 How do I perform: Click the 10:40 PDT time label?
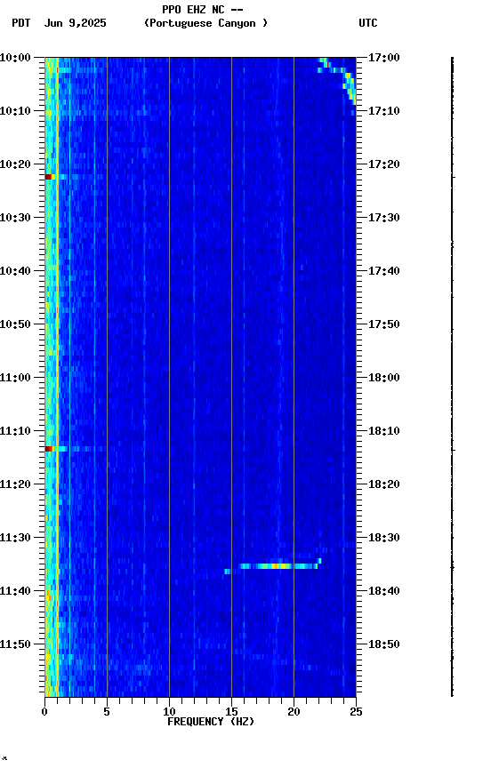15,271
